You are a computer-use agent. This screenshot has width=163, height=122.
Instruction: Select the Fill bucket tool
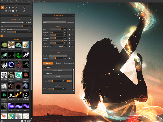point(13,8)
